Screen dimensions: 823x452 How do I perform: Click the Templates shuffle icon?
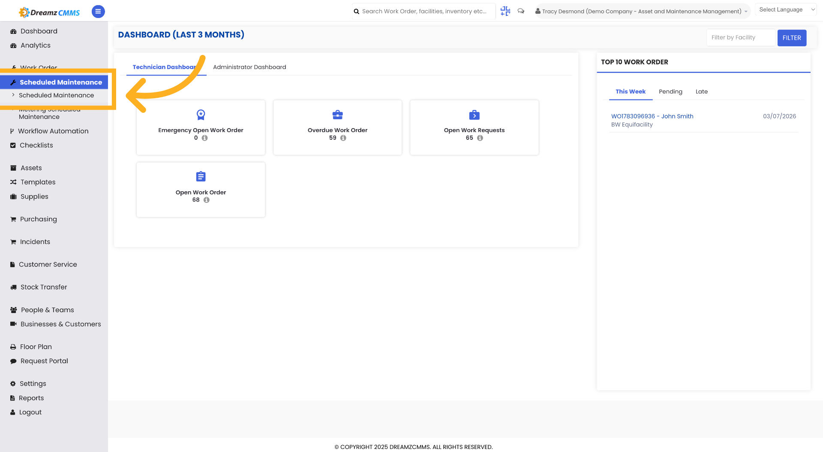pyautogui.click(x=13, y=182)
